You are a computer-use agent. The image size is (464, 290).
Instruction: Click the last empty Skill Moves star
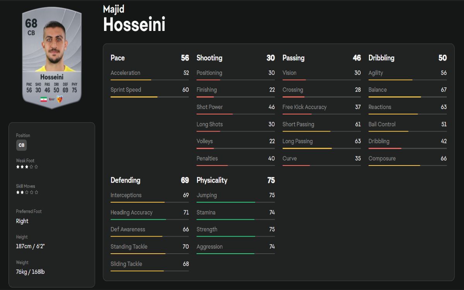tap(36, 192)
